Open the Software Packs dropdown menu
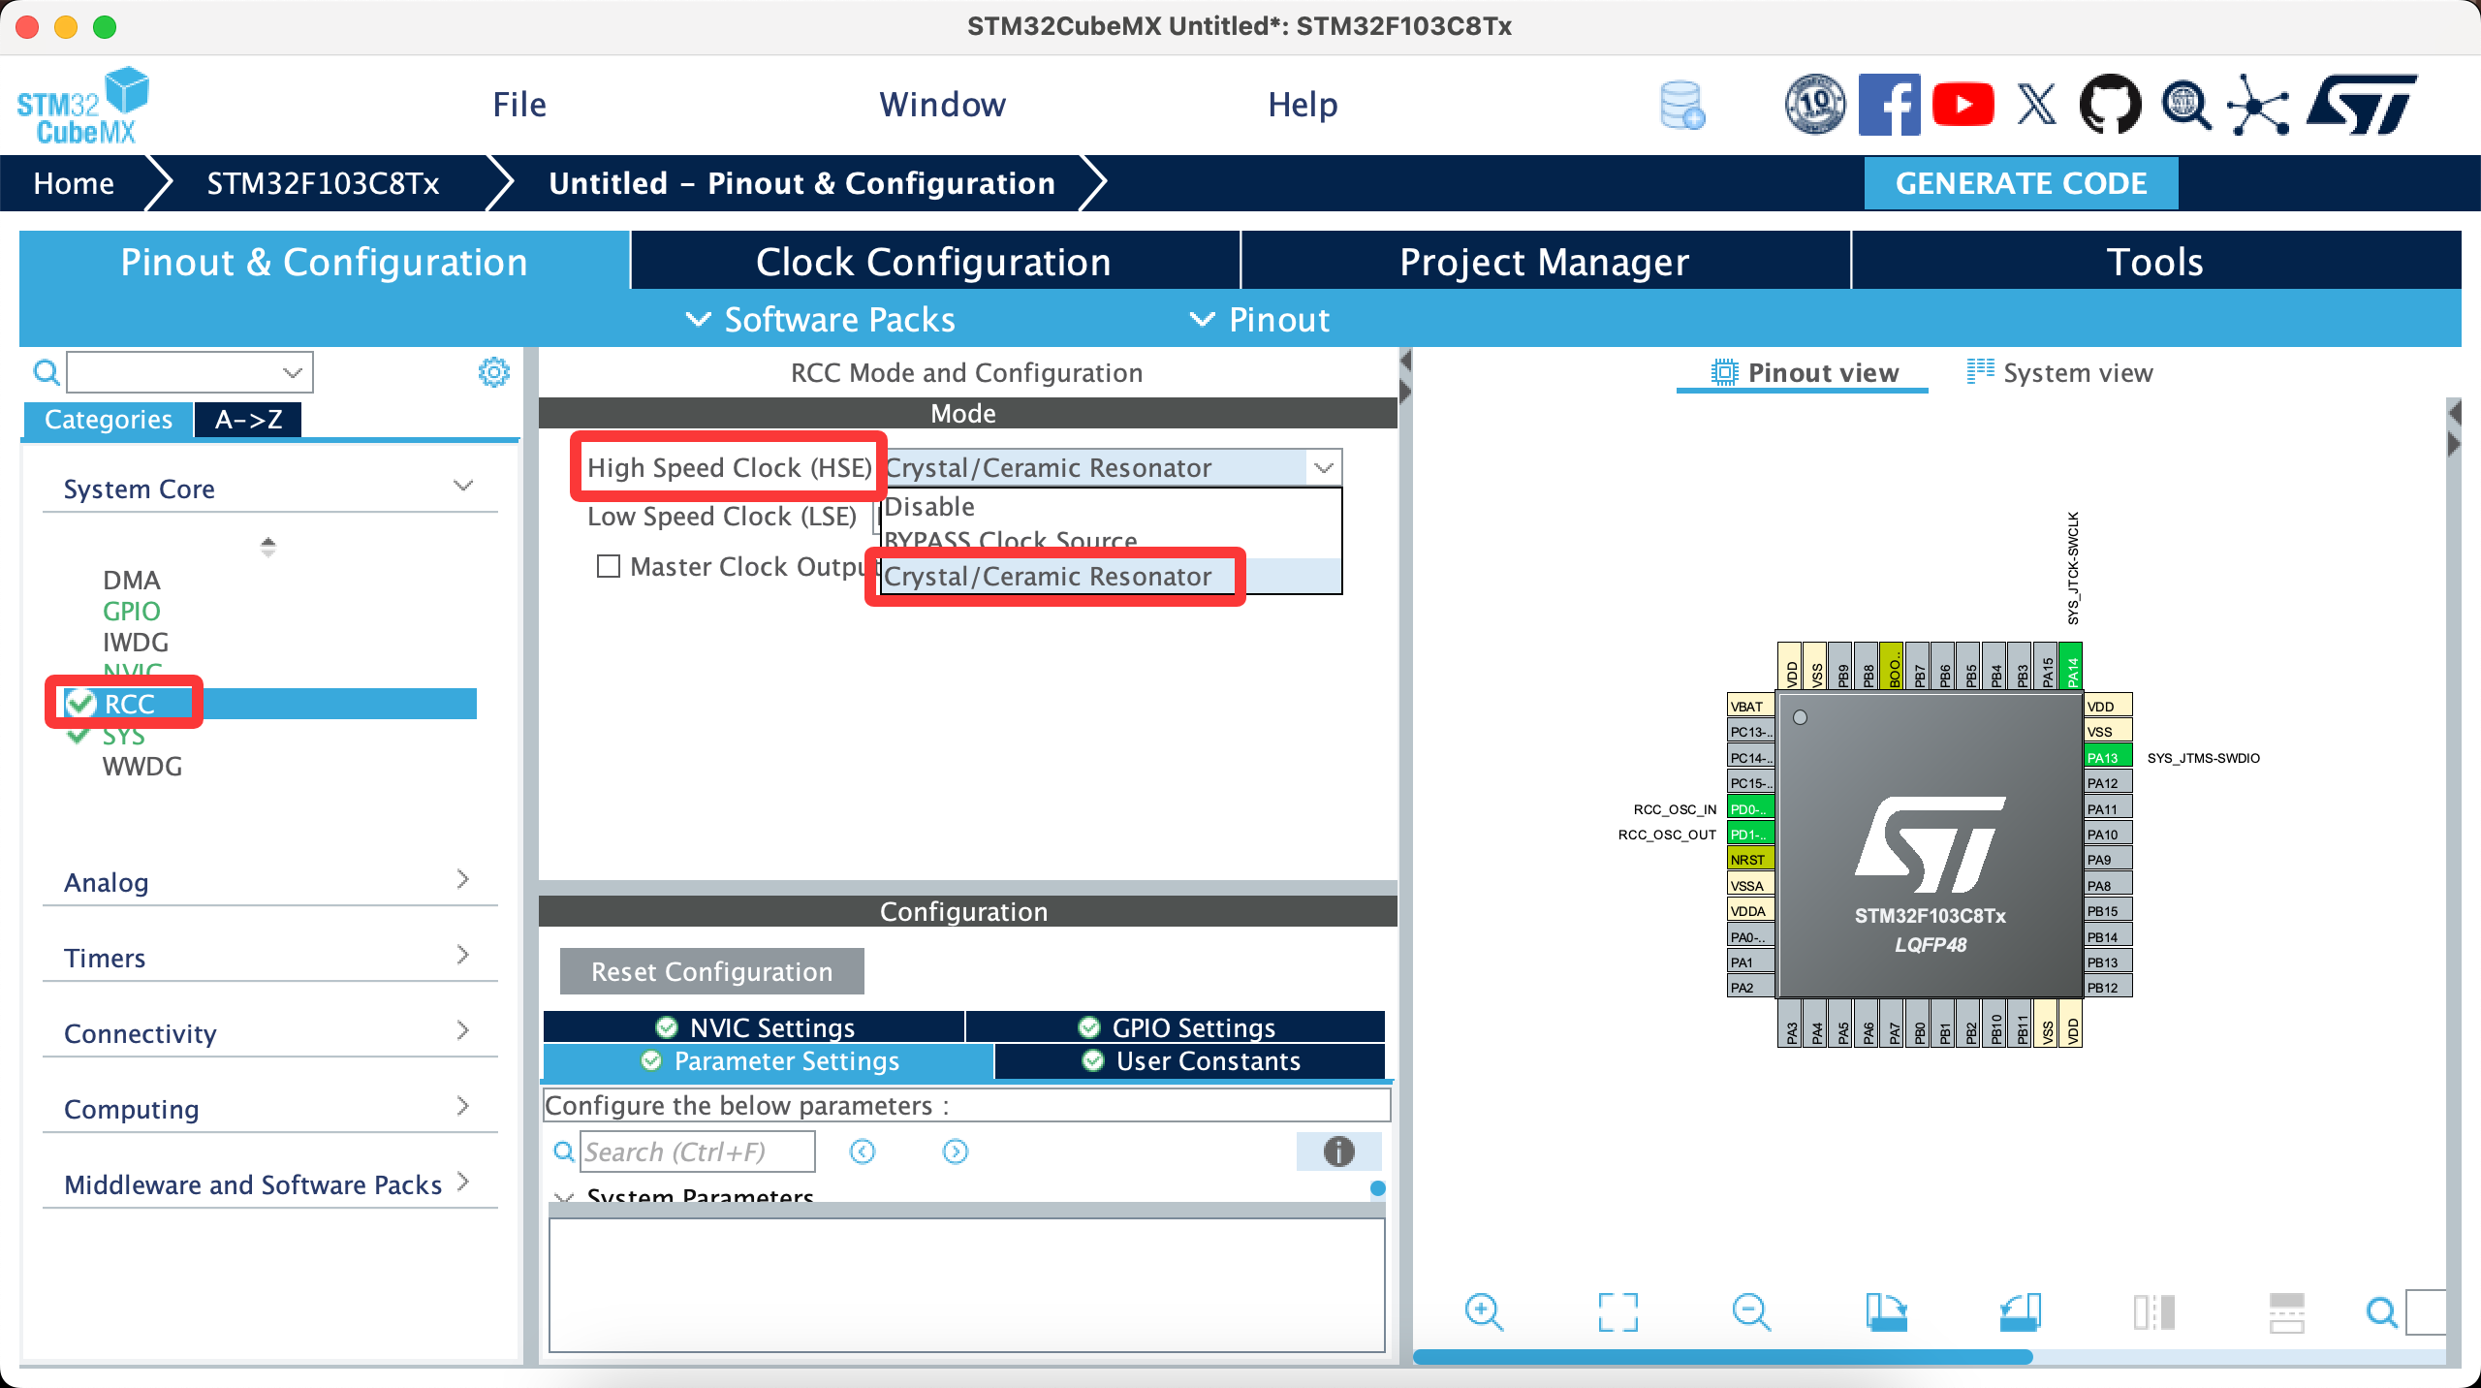Viewport: 2481px width, 1388px height. (x=820, y=320)
